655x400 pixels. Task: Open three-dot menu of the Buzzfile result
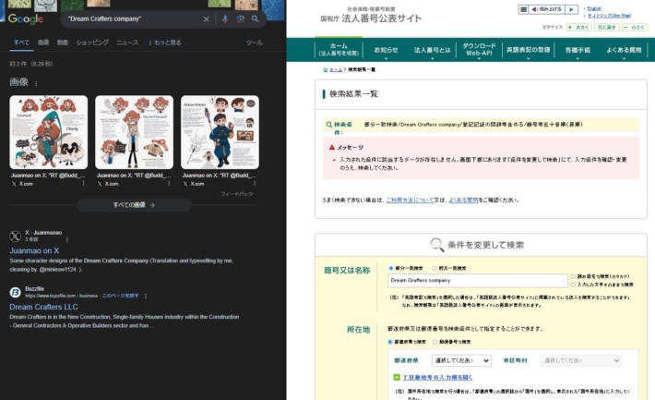click(x=146, y=296)
